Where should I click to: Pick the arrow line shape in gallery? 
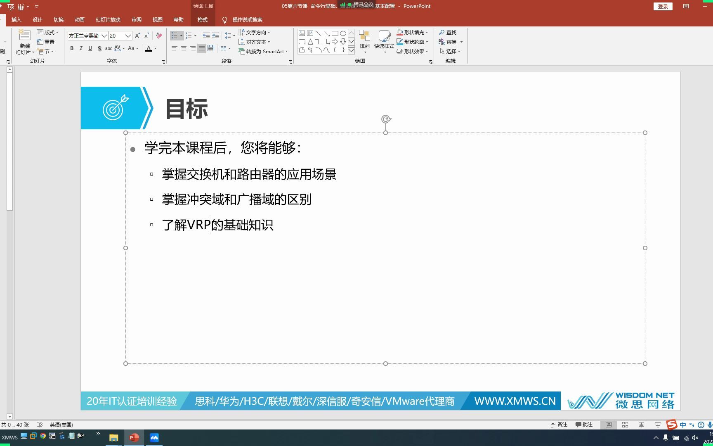pos(326,33)
